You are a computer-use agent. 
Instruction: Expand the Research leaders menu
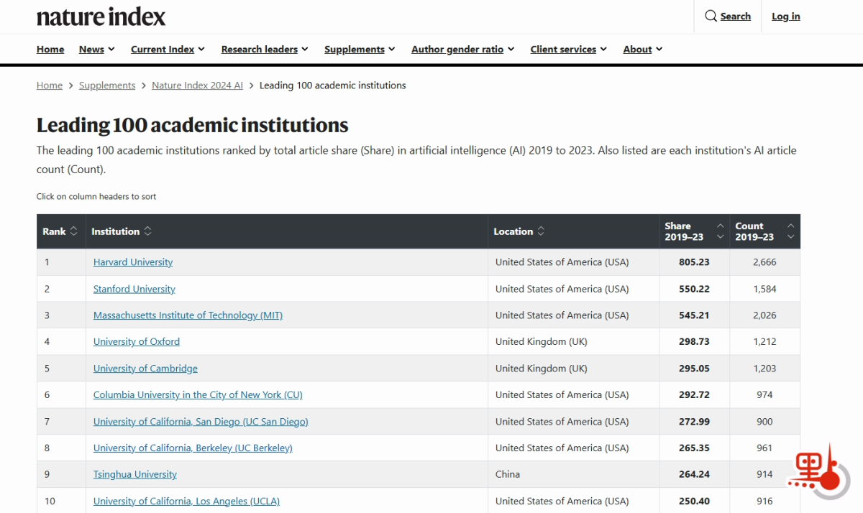265,50
